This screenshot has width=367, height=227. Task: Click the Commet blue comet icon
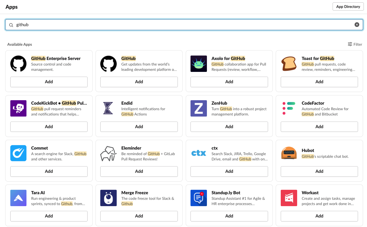[18, 153]
